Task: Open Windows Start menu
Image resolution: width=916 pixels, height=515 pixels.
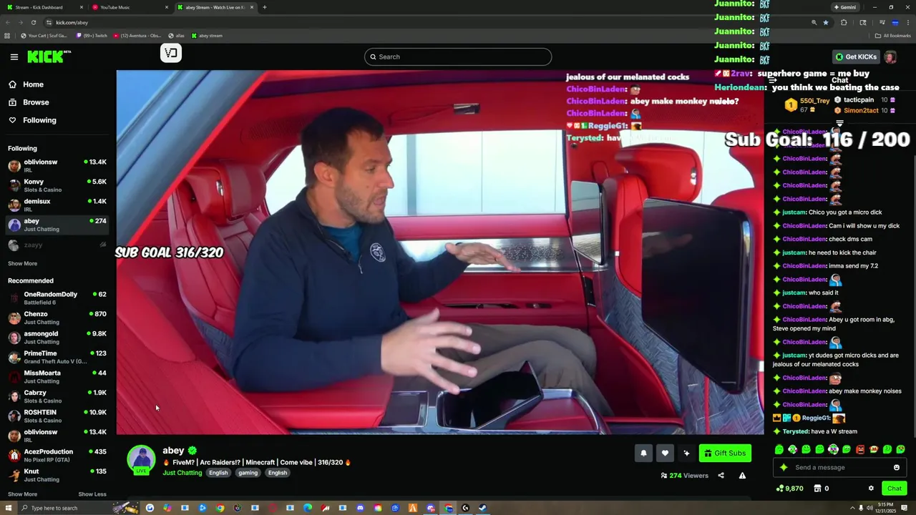Action: click(7, 508)
